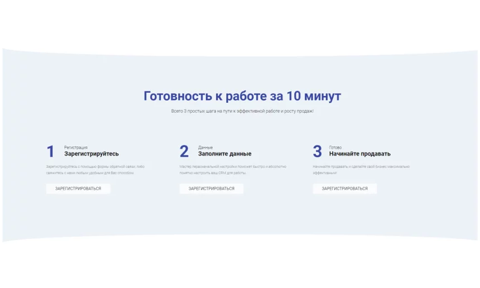The image size is (480, 288).
Task: Click the white area above the blue section
Action: [240, 22]
